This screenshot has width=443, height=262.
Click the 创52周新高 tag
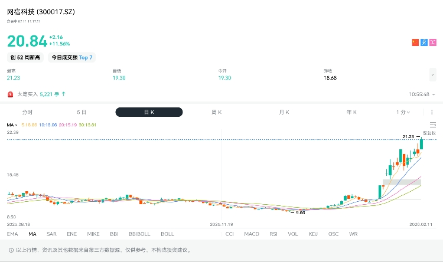coord(24,57)
